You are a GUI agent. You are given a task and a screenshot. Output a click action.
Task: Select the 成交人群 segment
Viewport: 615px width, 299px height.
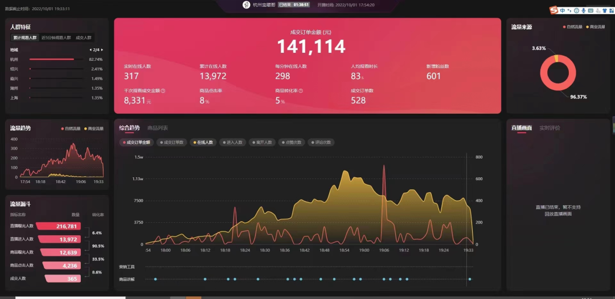point(84,38)
